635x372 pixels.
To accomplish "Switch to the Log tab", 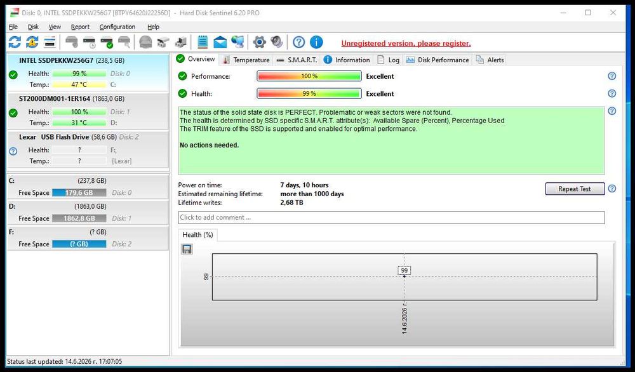I will 389,60.
